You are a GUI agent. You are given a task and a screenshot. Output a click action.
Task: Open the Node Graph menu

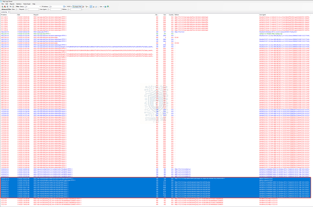tap(27, 4)
